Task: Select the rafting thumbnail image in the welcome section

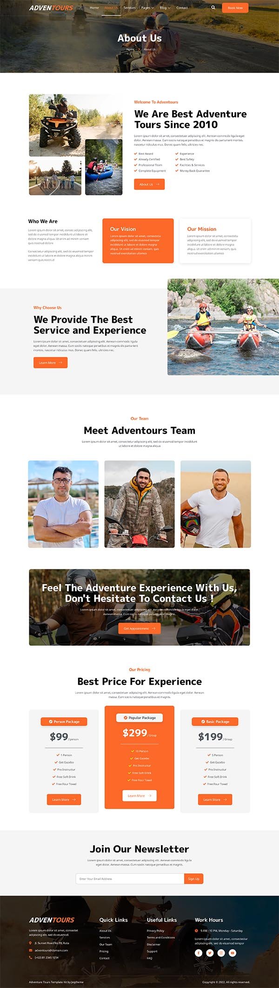Action: [x=104, y=167]
